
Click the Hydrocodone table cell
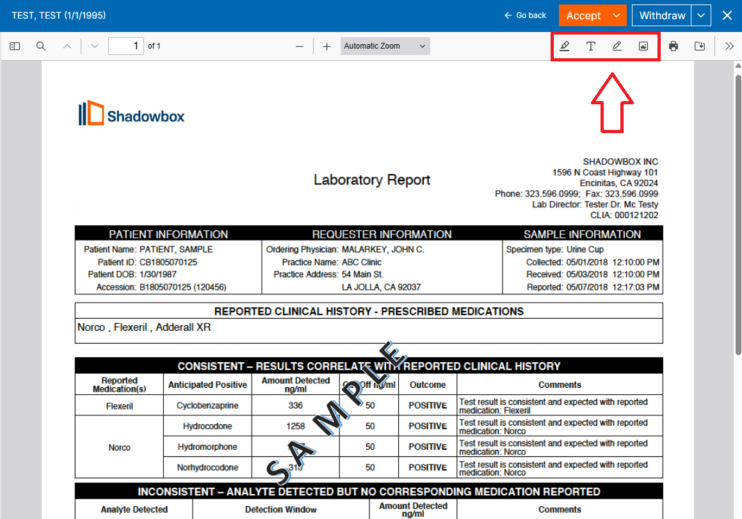tap(207, 426)
